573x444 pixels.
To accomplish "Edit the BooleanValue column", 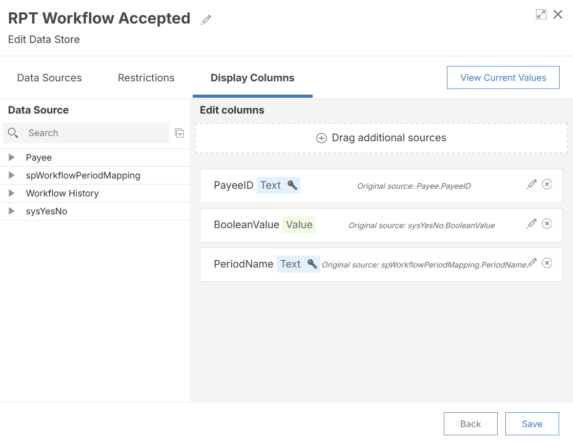I will [532, 224].
